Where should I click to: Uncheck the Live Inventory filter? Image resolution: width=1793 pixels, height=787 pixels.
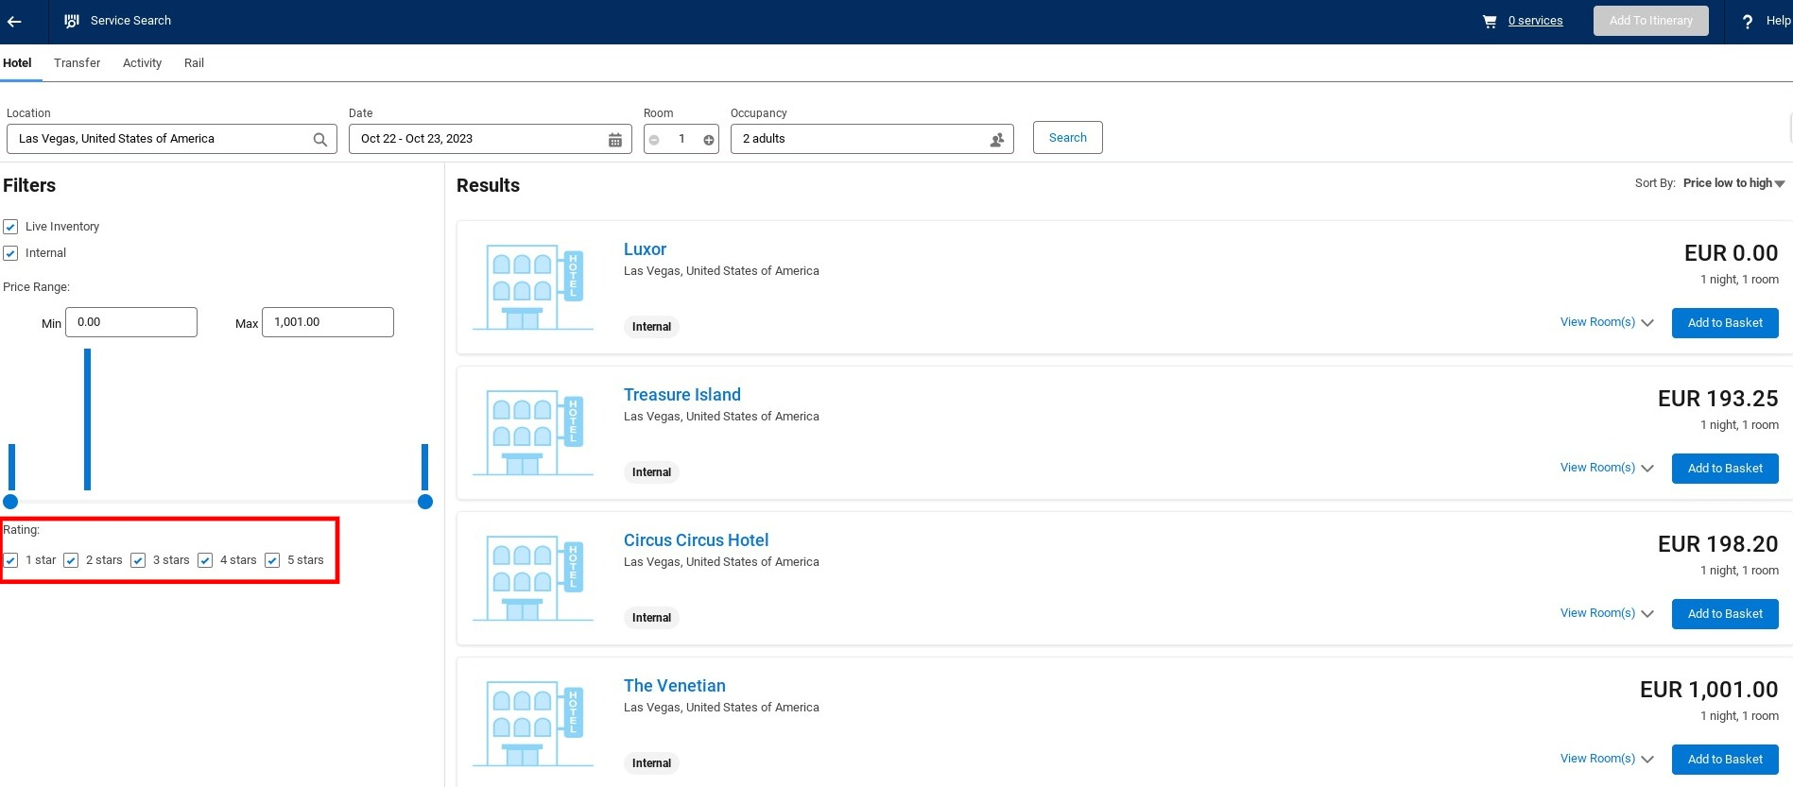(x=10, y=227)
